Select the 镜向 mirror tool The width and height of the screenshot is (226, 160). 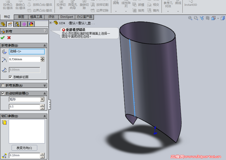(x=153, y=10)
